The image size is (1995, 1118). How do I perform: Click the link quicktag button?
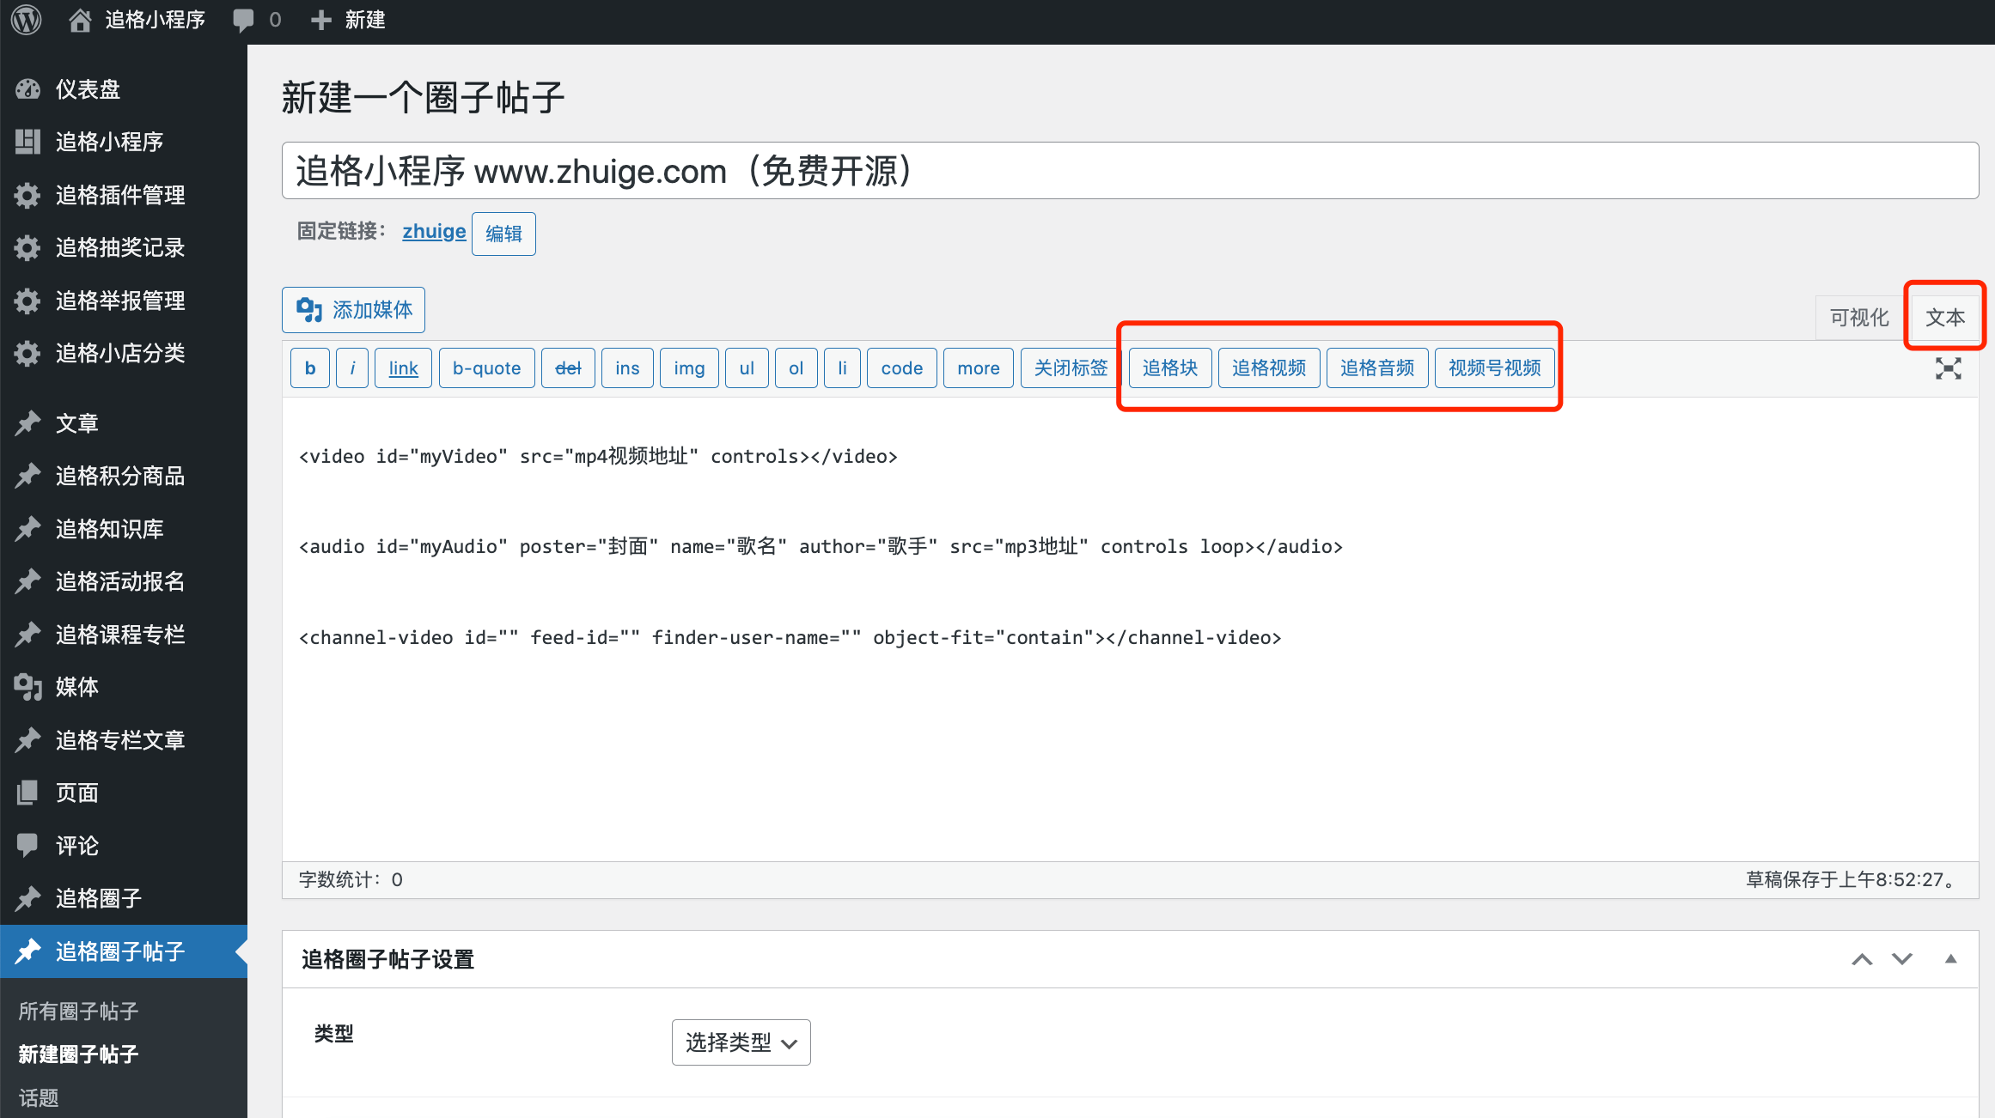pyautogui.click(x=403, y=368)
